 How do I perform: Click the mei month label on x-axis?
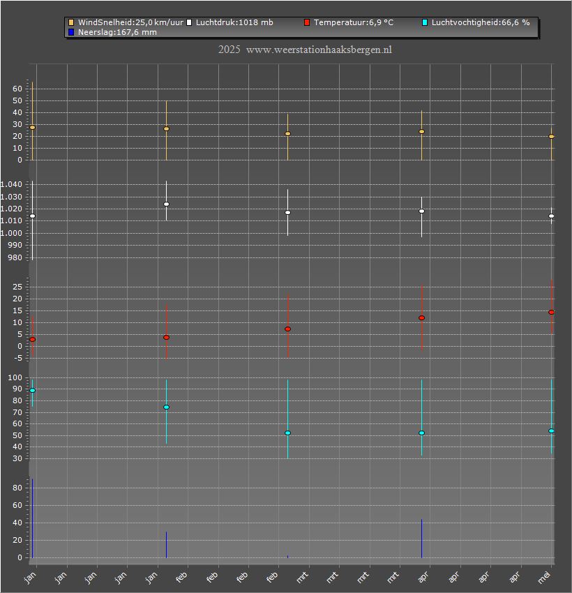544,578
